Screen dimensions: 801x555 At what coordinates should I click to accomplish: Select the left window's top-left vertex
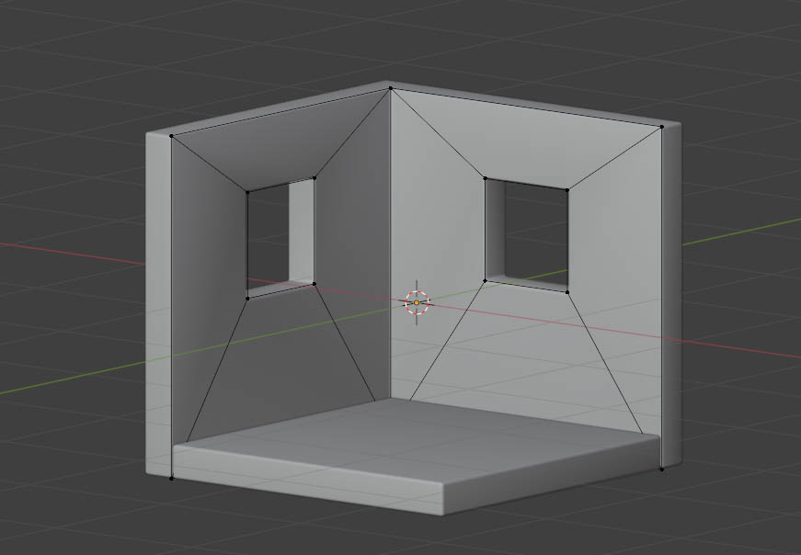pos(247,191)
